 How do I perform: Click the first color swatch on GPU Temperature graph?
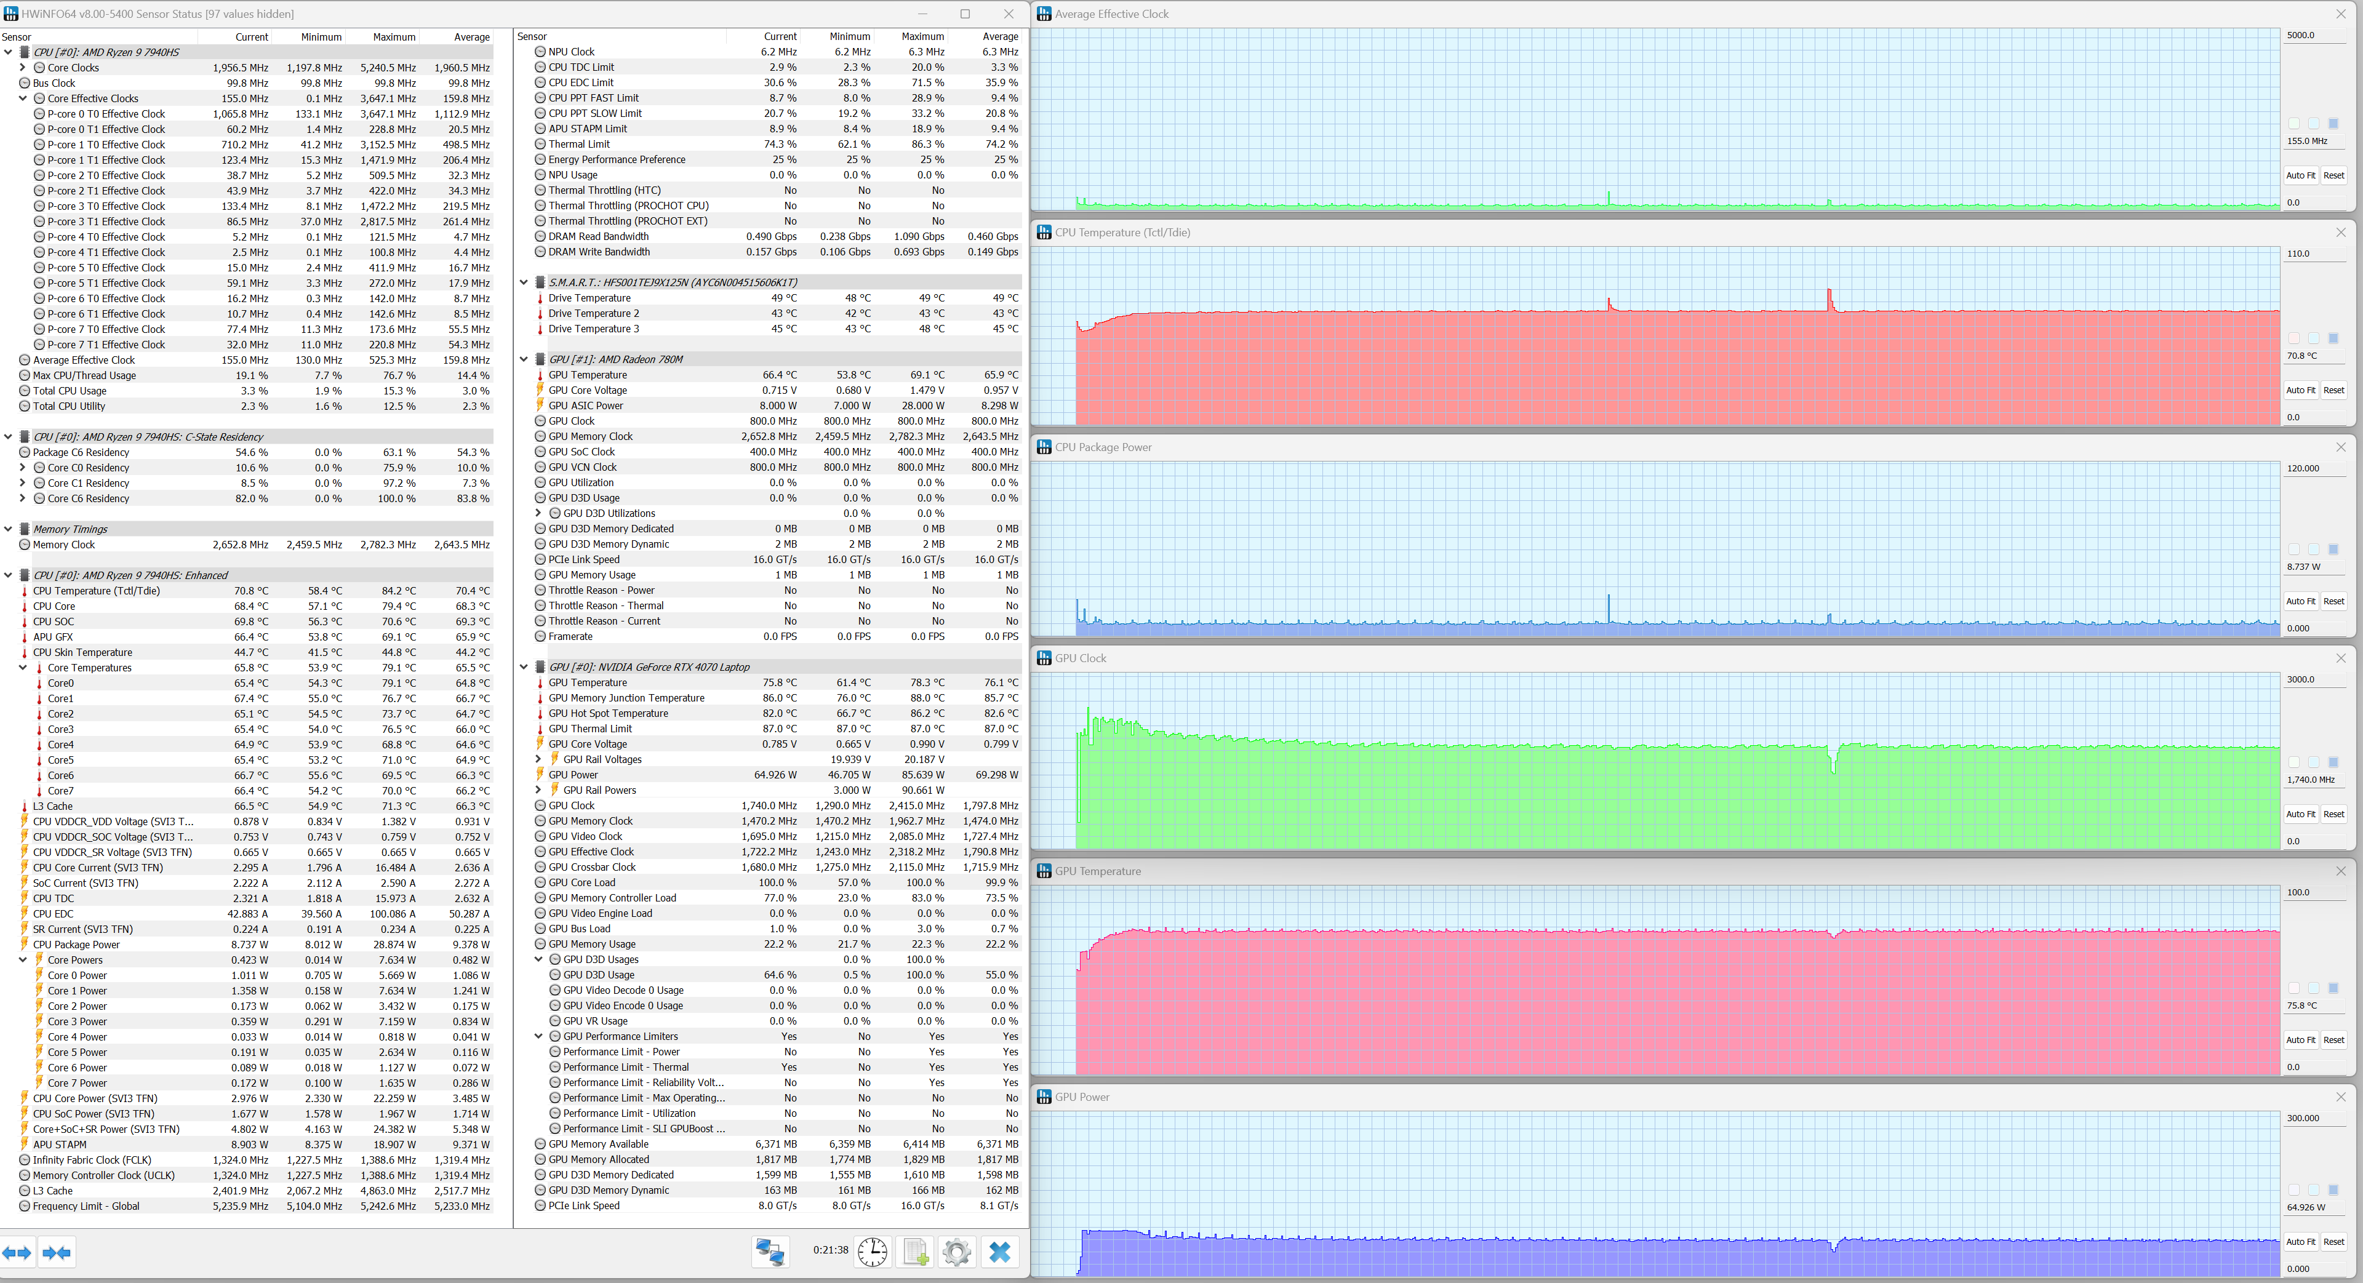click(2293, 988)
